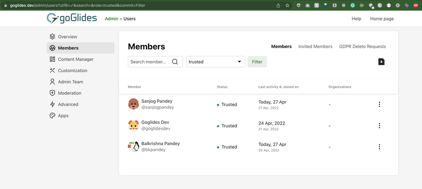Click the browser address bar URL

[78, 5]
